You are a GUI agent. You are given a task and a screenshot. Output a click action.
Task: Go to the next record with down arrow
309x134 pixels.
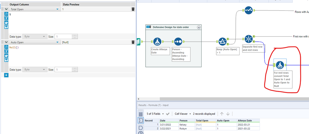(228, 114)
